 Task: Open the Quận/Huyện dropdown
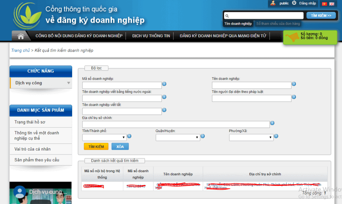click(x=178, y=137)
